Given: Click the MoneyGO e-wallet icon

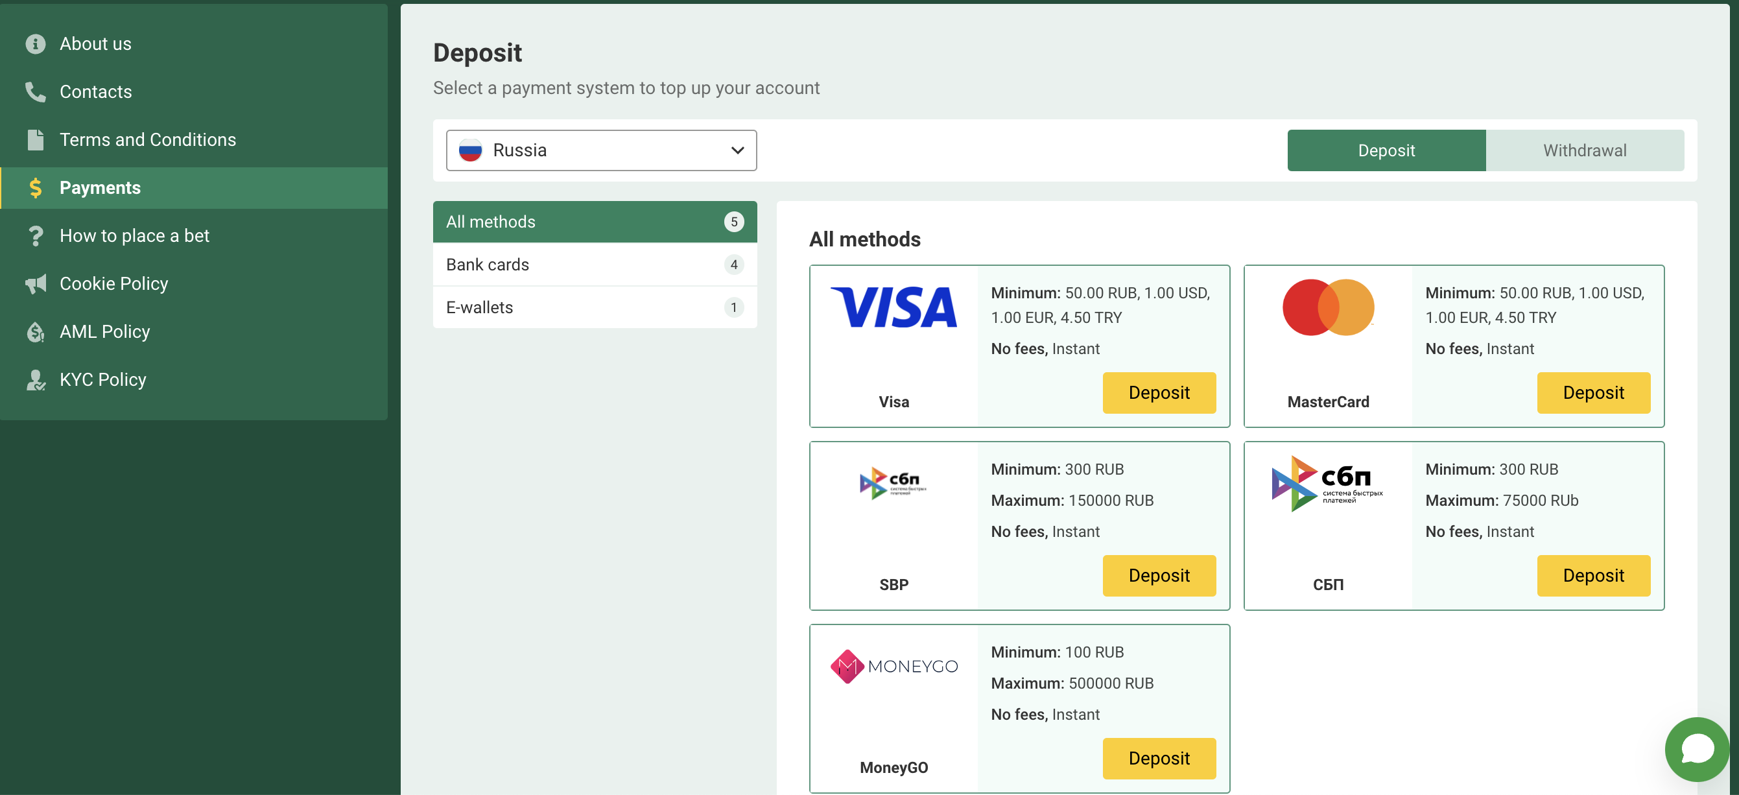Looking at the screenshot, I should tap(895, 665).
